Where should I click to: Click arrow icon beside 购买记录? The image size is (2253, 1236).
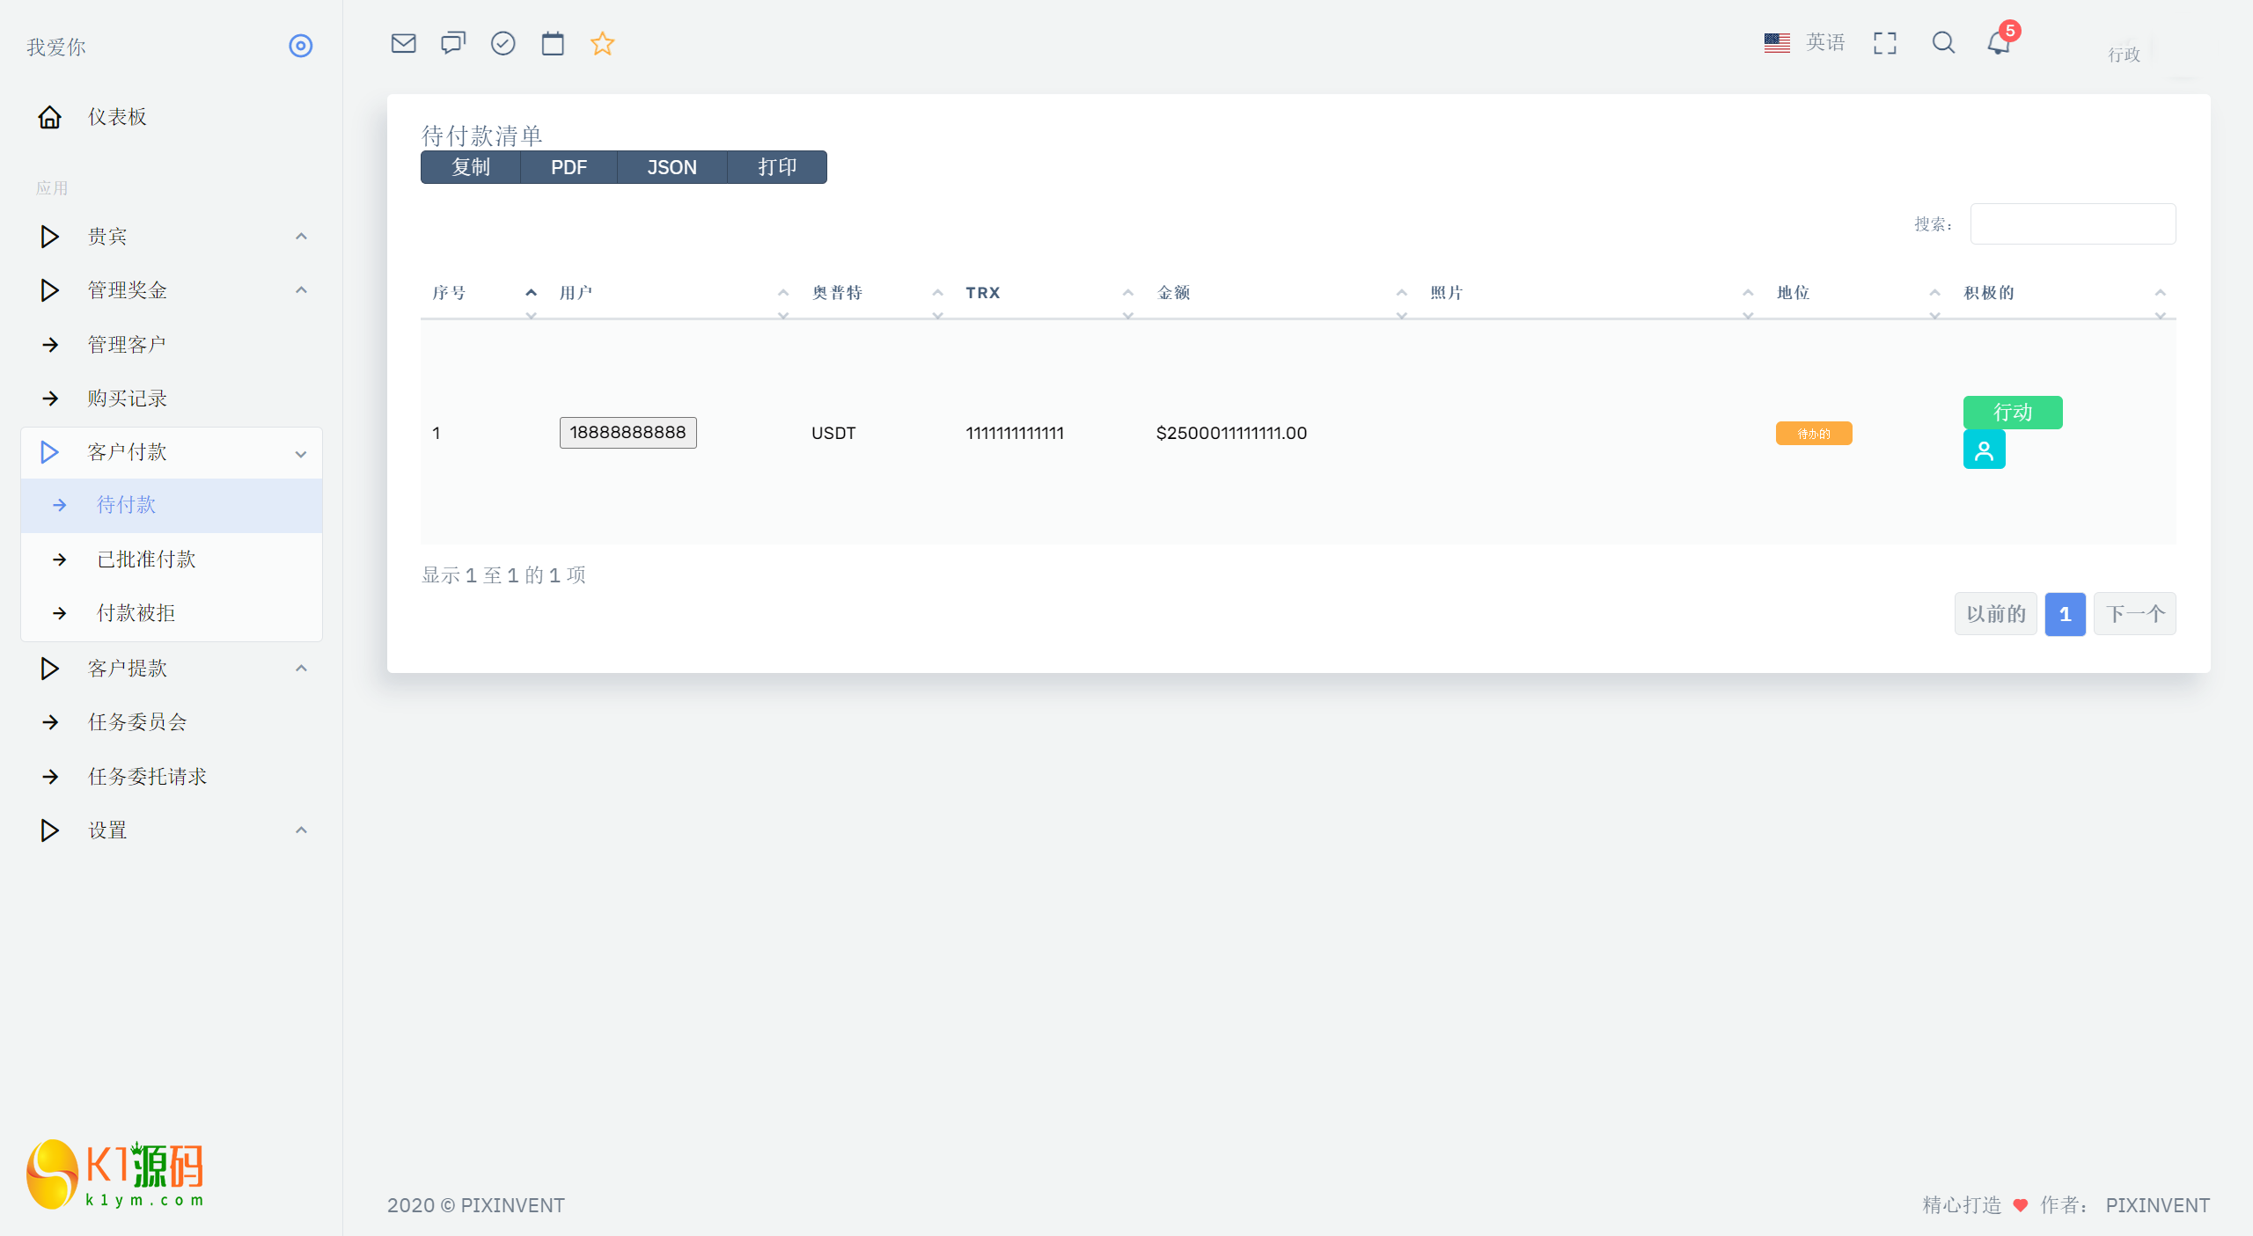tap(50, 399)
